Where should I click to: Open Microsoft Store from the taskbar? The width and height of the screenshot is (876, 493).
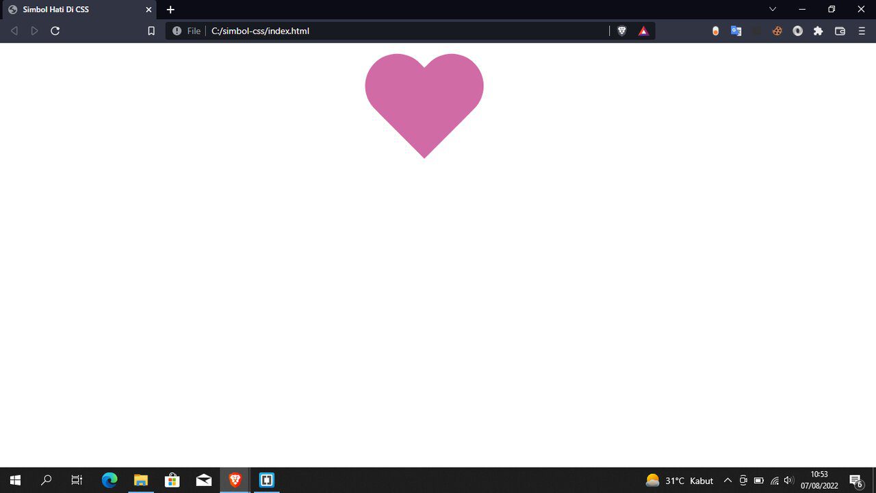tap(172, 480)
